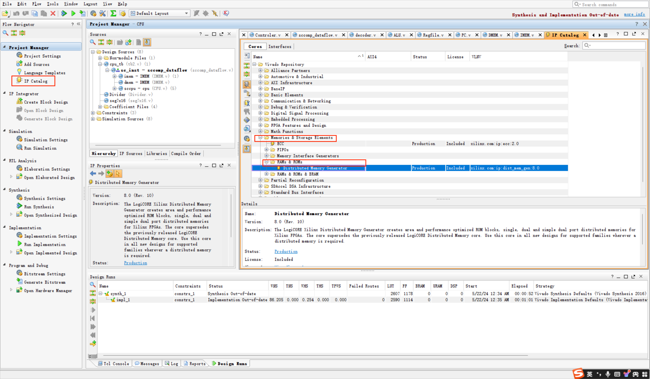Switch to Tcl Console tab

[113, 364]
